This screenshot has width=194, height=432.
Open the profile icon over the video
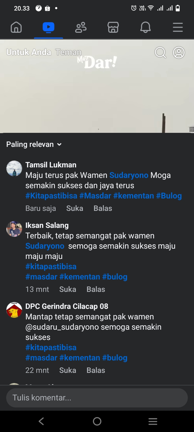[x=179, y=53]
